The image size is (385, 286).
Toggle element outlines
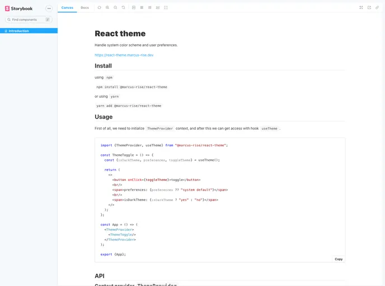166,8
